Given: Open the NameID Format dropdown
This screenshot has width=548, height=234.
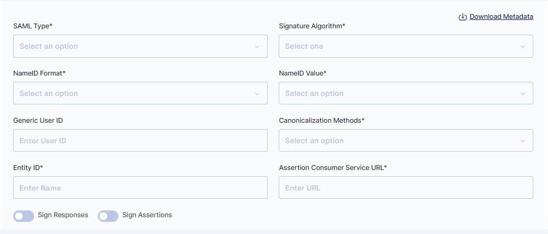Looking at the screenshot, I should point(140,93).
